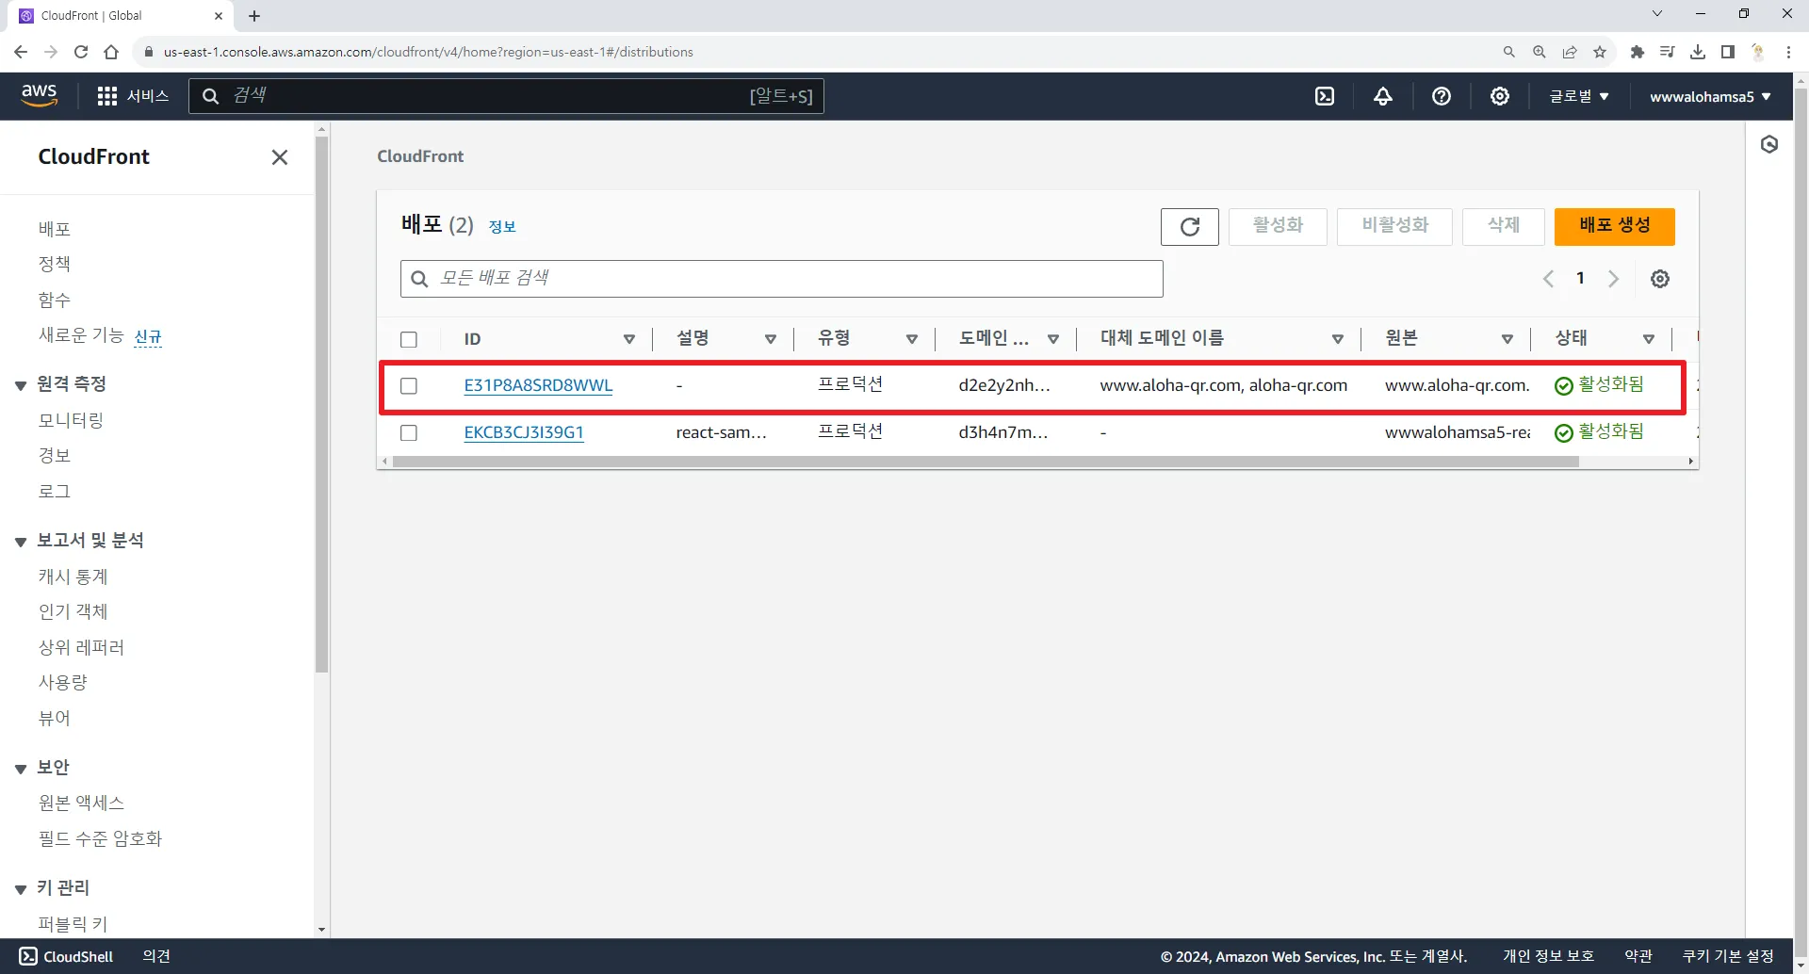Open 캐시 통계 report
1809x974 pixels.
pos(73,576)
